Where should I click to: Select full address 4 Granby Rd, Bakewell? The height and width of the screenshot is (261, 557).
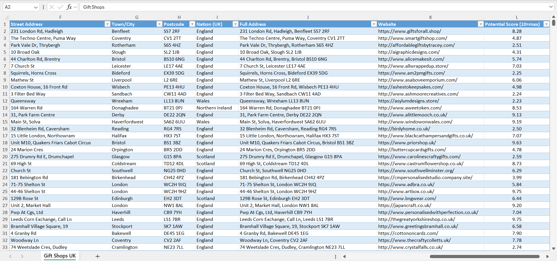[x=308, y=233]
